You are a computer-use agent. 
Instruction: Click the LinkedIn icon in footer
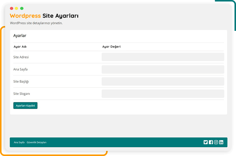tap(221, 142)
